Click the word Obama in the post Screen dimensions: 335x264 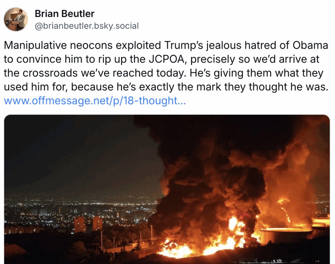(310, 45)
